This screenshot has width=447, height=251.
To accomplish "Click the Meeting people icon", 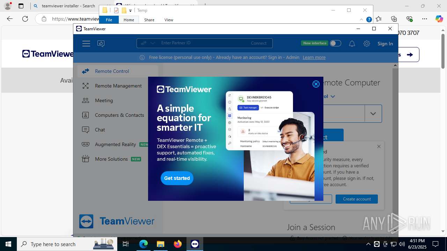I will click(x=86, y=100).
